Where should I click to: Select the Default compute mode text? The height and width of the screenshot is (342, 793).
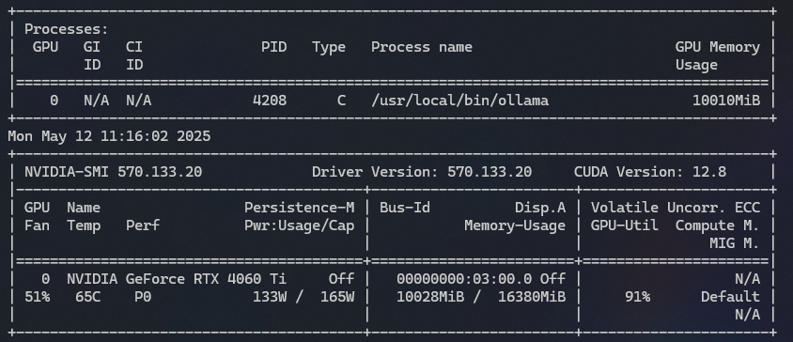tap(730, 297)
